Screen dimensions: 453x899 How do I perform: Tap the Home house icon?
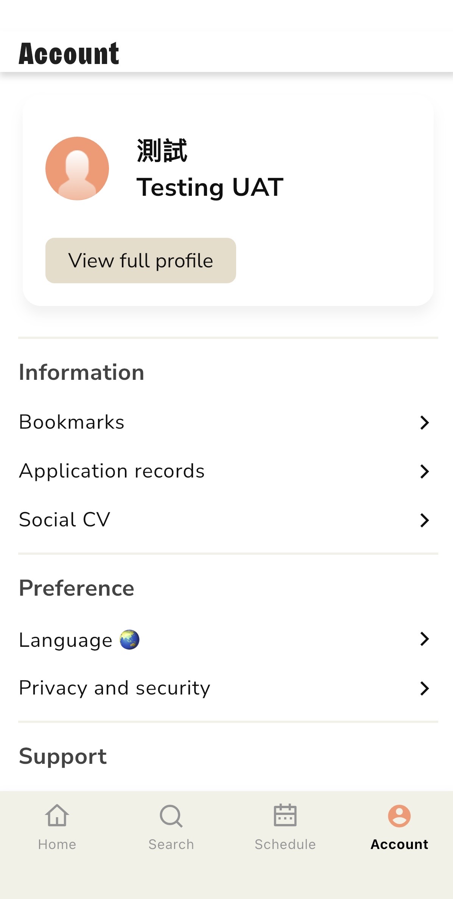(57, 815)
